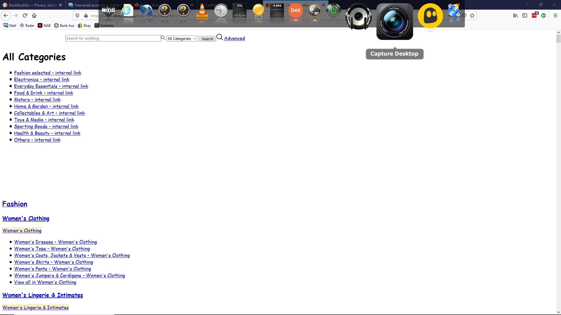Launch the Samsung DeX dock icon
Screen dimensions: 561x315
295,10
